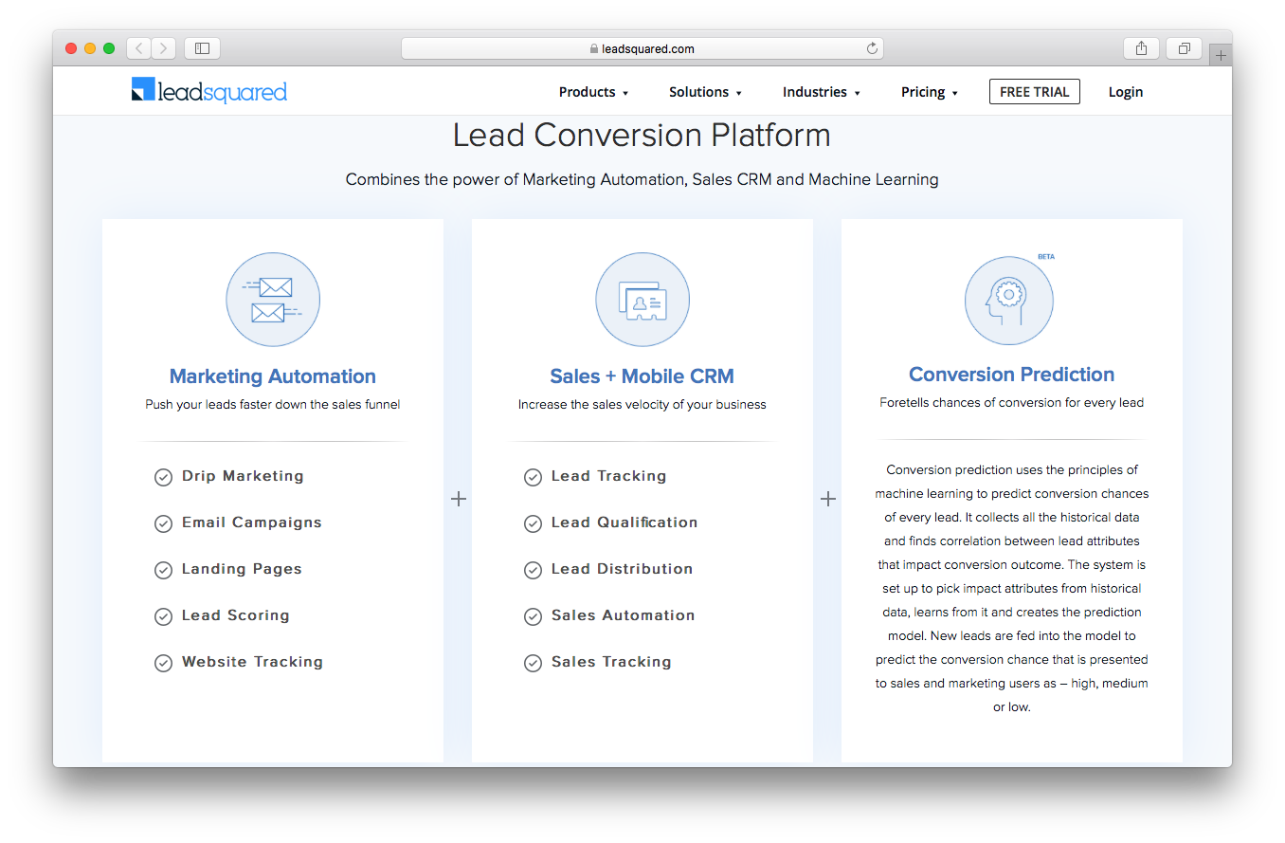Image resolution: width=1285 pixels, height=843 pixels.
Task: Open the Login link
Action: [x=1126, y=92]
